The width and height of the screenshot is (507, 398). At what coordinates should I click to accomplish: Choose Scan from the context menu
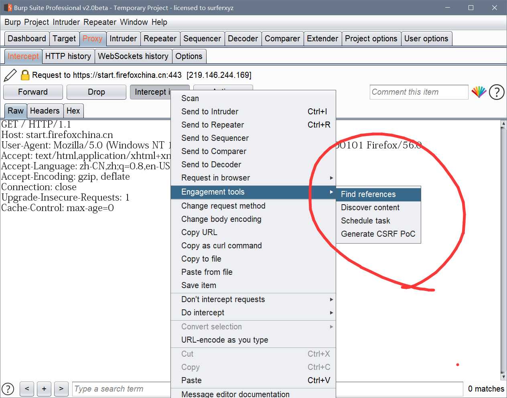pos(253,98)
